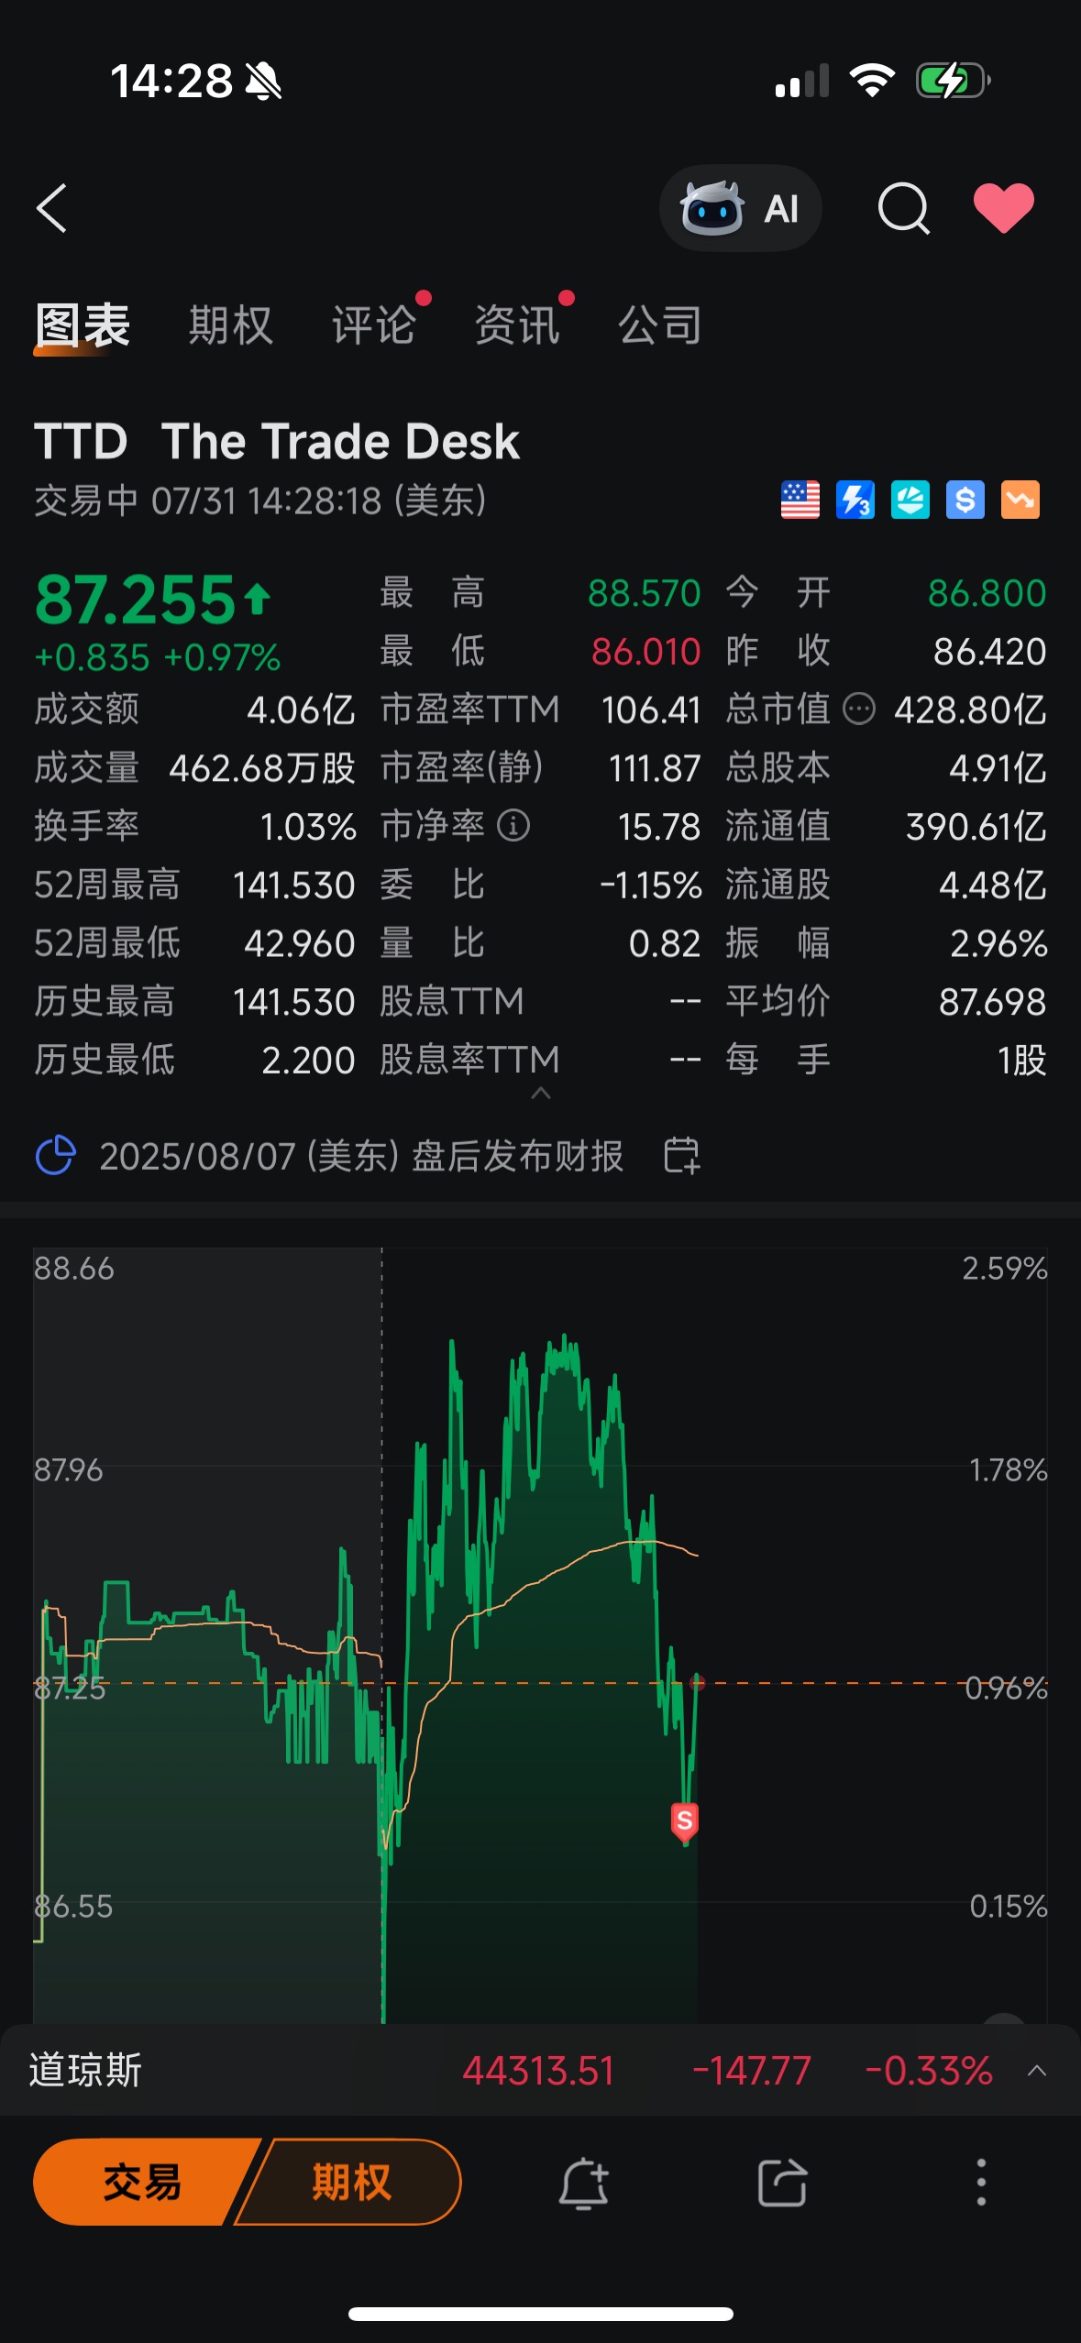The image size is (1081, 2343).
Task: Tap the 52周最低 value 42.960
Action: [300, 943]
